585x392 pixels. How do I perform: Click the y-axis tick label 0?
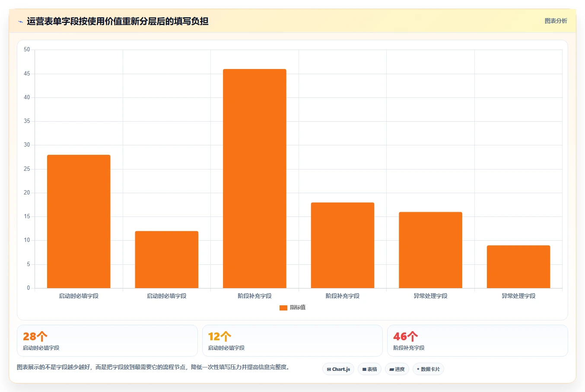tap(29, 288)
